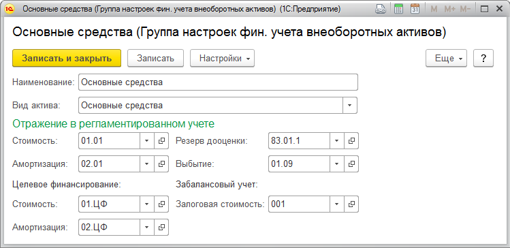Viewport: 510px width, 248px height.
Task: Click the Резерв дооценки 83.01.1 field
Action: (299, 140)
